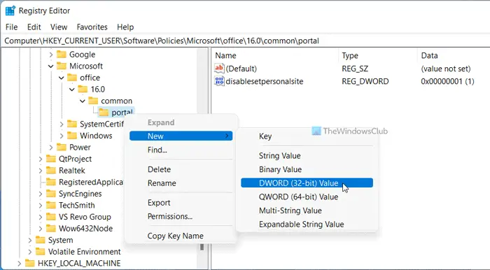Open the Edit menu

pyautogui.click(x=34, y=27)
